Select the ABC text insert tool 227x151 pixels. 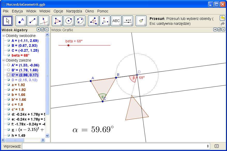(x=116, y=21)
